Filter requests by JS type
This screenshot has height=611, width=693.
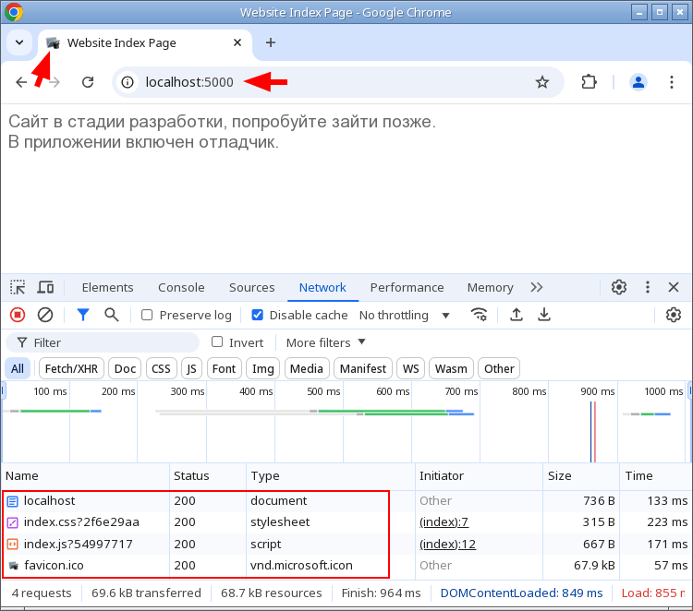[191, 368]
